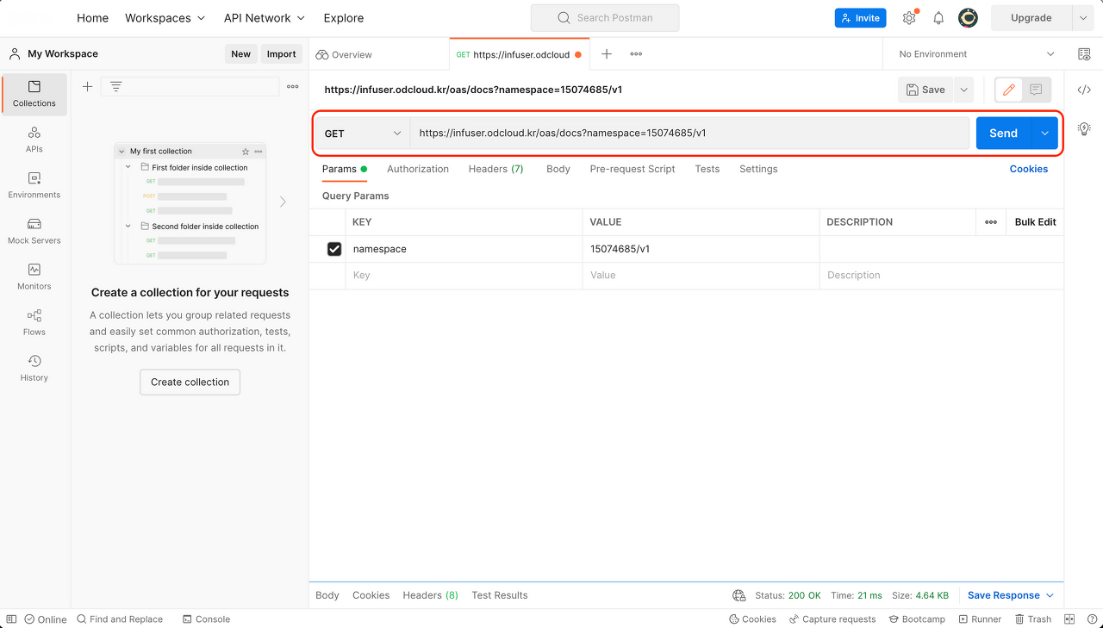The image size is (1103, 628).
Task: Click the network globe icon next to Status
Action: pyautogui.click(x=738, y=595)
